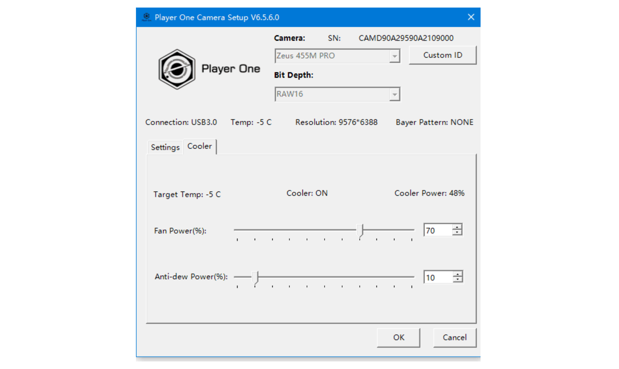The width and height of the screenshot is (619, 369).
Task: Click the 'Anti-dew Power(%):' label
Action: click(x=191, y=277)
